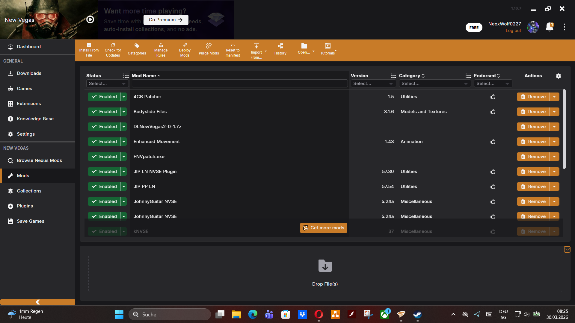This screenshot has height=323, width=575.
Task: Expand Remove options arrow for Enhanced Movement
Action: point(554,142)
